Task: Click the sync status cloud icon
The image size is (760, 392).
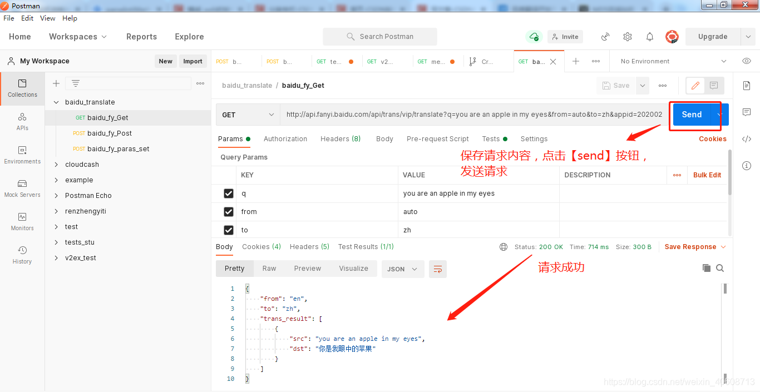Action: (534, 37)
